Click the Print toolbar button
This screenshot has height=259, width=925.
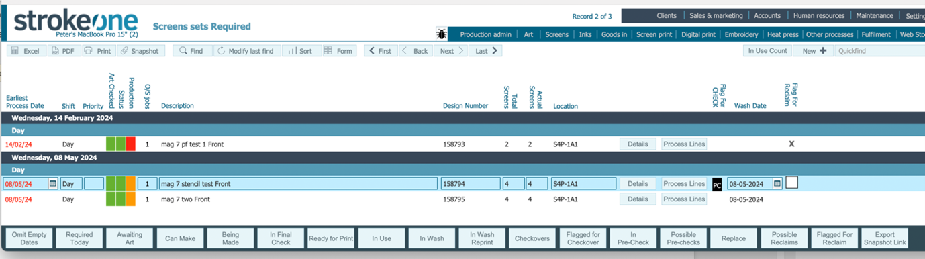99,51
